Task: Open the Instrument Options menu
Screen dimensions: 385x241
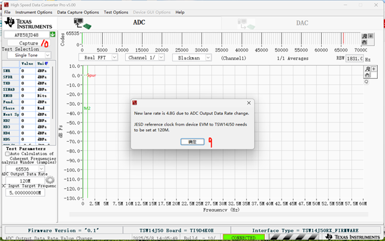Action: tap(34, 12)
